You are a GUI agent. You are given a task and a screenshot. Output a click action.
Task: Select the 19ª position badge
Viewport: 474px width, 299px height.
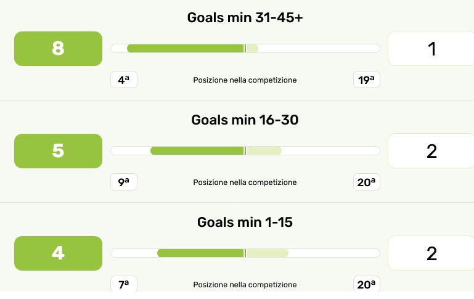pos(367,80)
